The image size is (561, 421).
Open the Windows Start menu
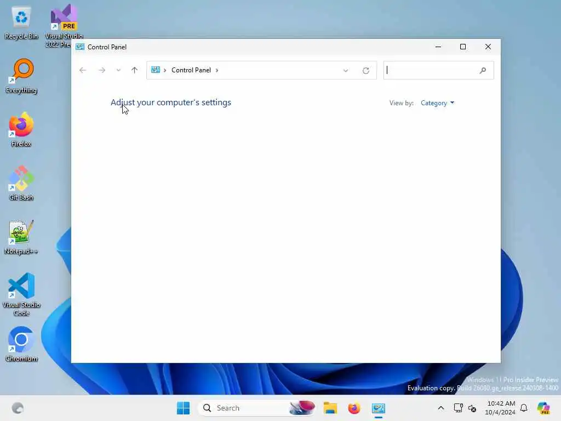click(183, 408)
